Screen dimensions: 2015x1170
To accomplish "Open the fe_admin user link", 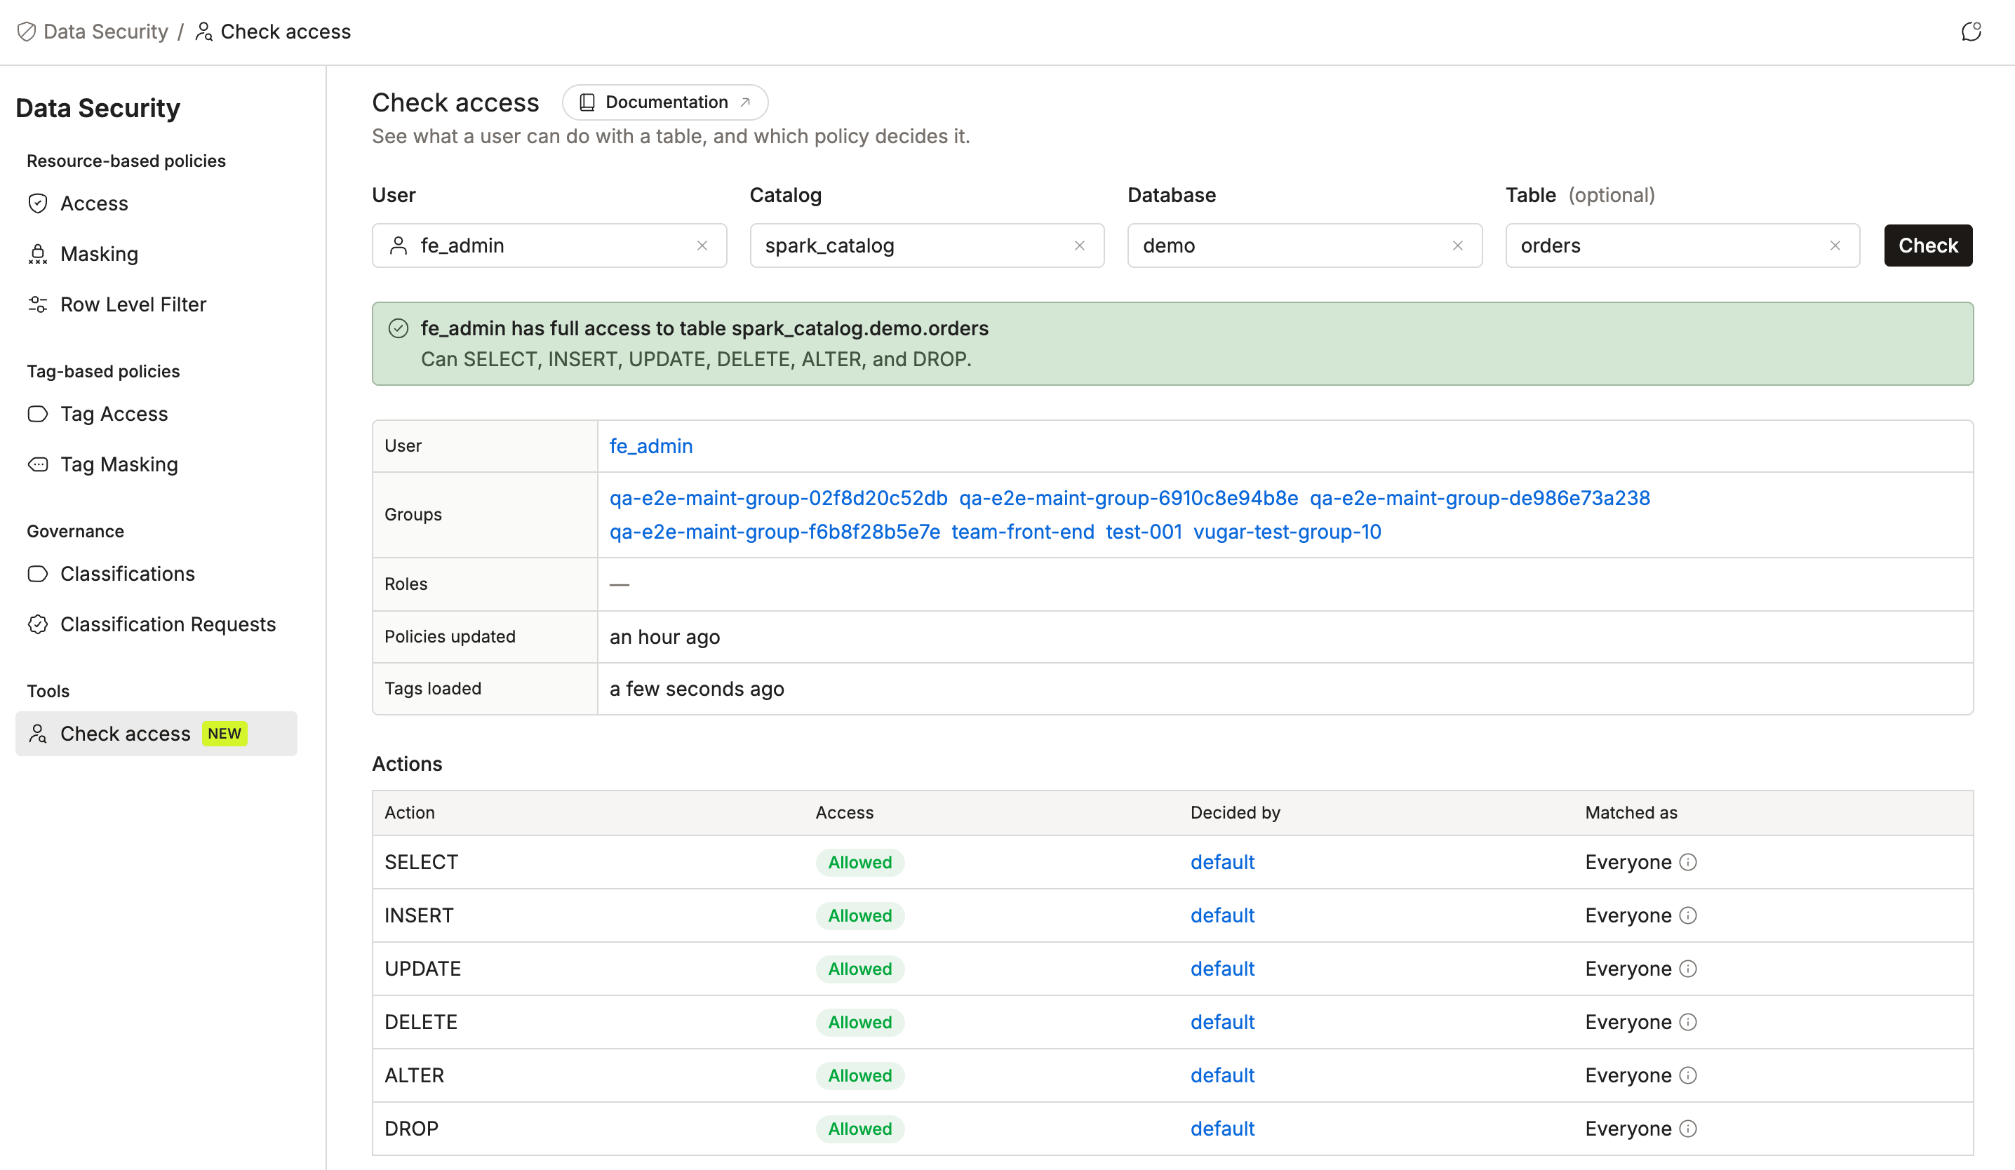I will 651,446.
